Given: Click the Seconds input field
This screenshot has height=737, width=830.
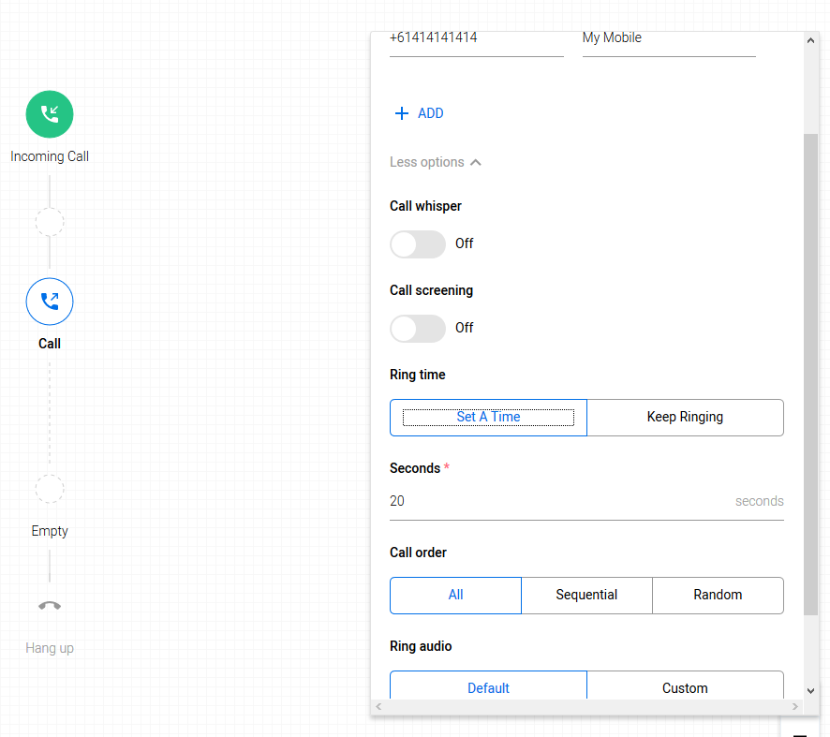Looking at the screenshot, I should click(557, 501).
